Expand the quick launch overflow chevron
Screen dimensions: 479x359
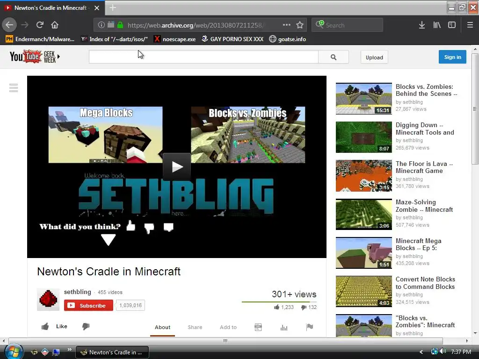(69, 350)
